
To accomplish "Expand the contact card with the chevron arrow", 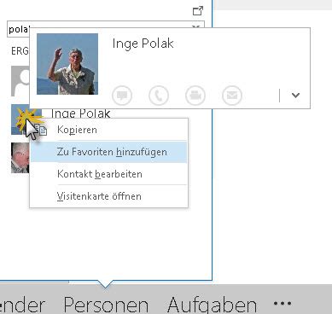I will point(296,96).
